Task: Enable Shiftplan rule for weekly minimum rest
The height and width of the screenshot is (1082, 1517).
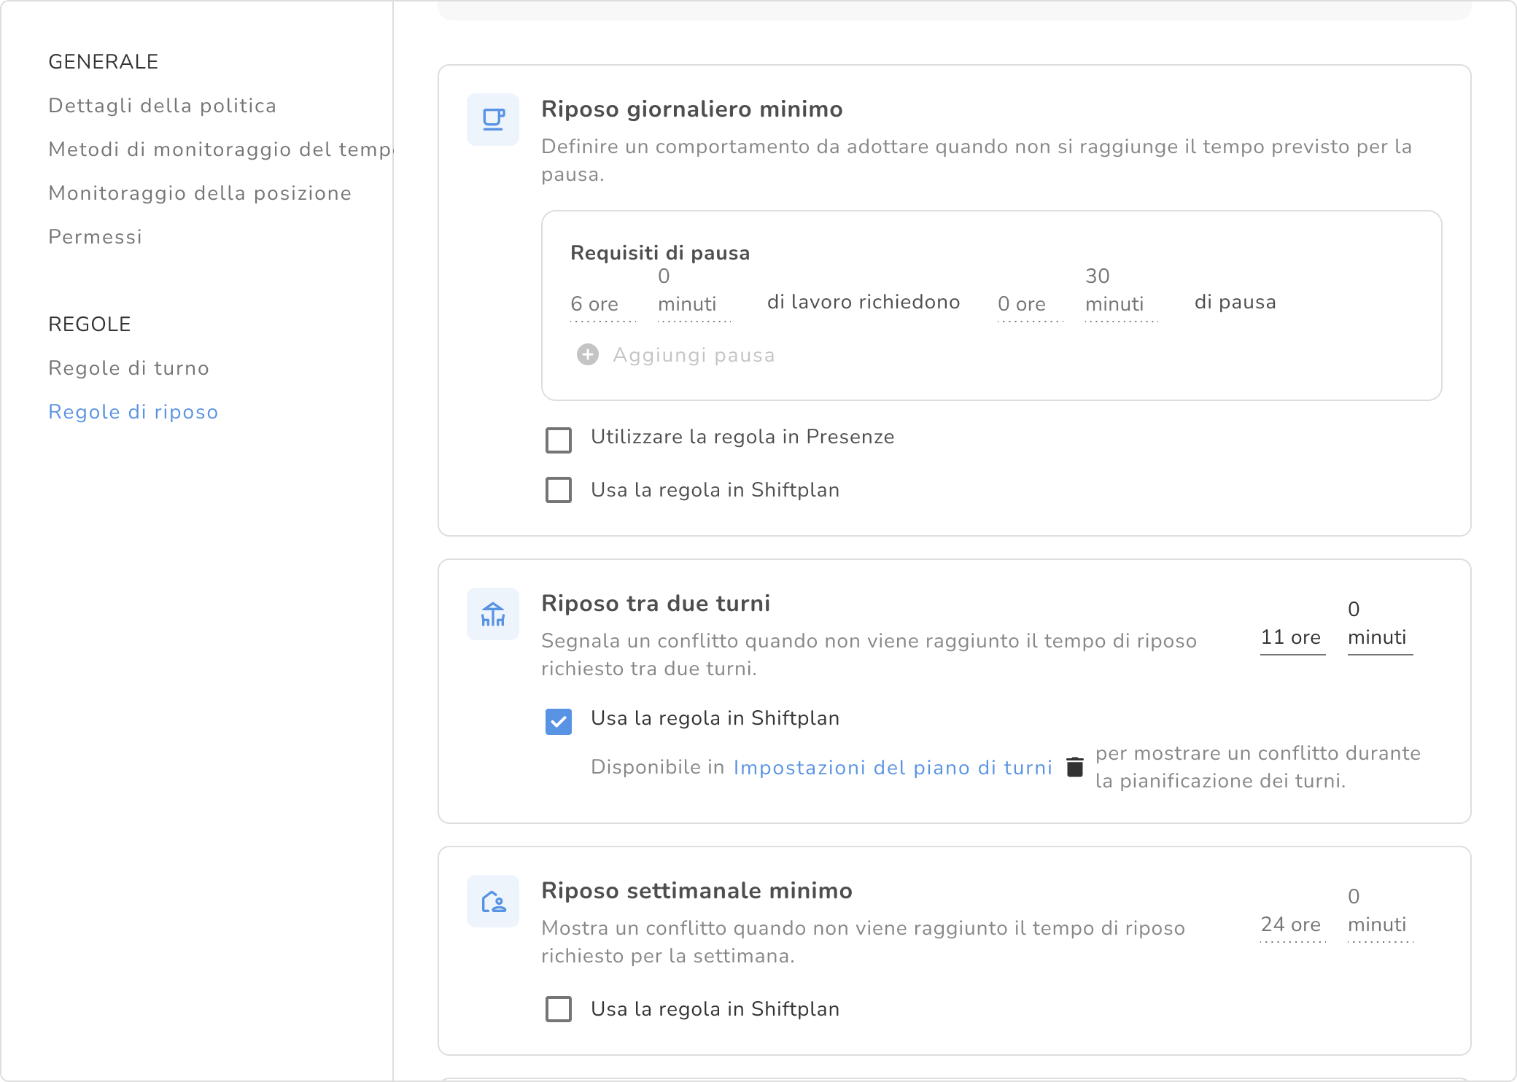Action: click(559, 1009)
